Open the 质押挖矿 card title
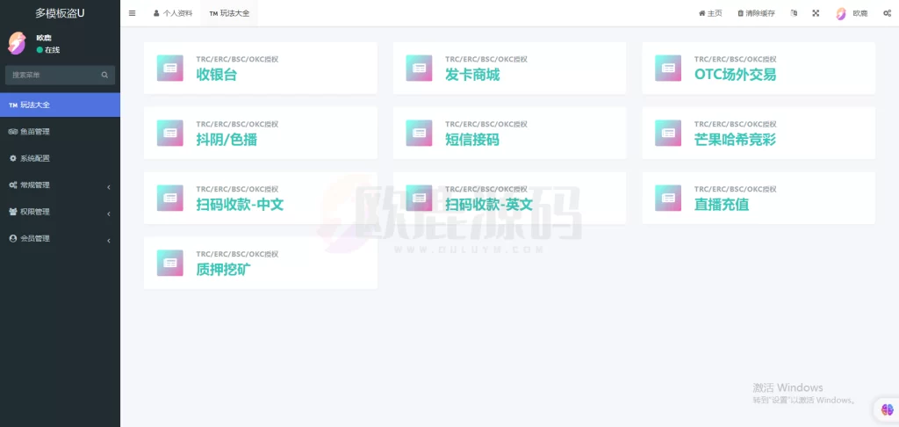This screenshot has height=427, width=899. (x=223, y=269)
